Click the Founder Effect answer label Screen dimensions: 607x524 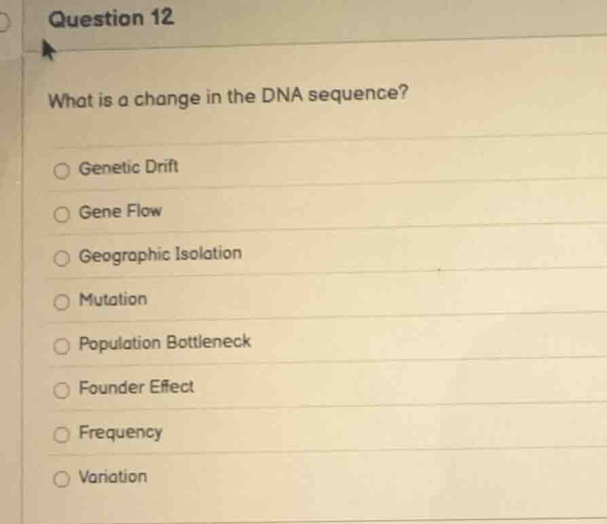tap(136, 387)
